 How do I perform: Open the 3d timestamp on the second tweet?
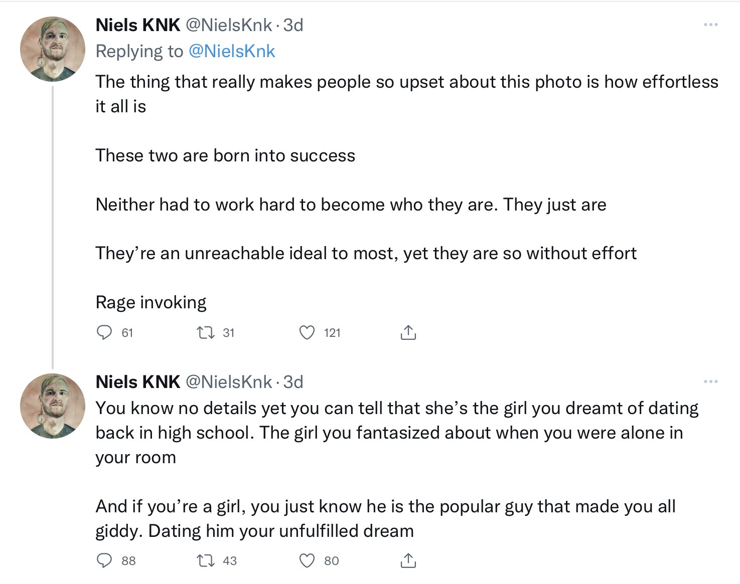[x=293, y=382]
